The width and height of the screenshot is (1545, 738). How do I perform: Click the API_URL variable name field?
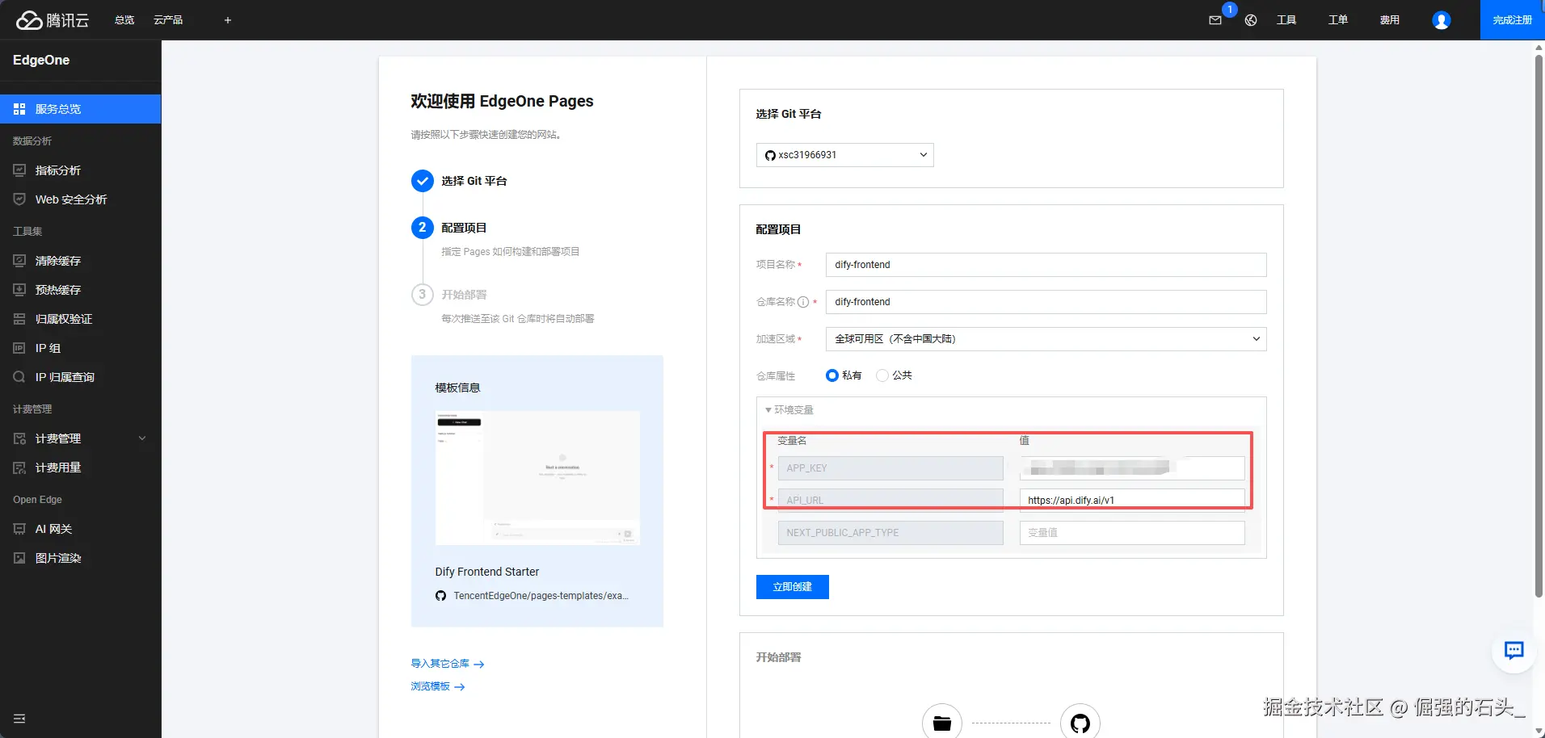click(890, 501)
